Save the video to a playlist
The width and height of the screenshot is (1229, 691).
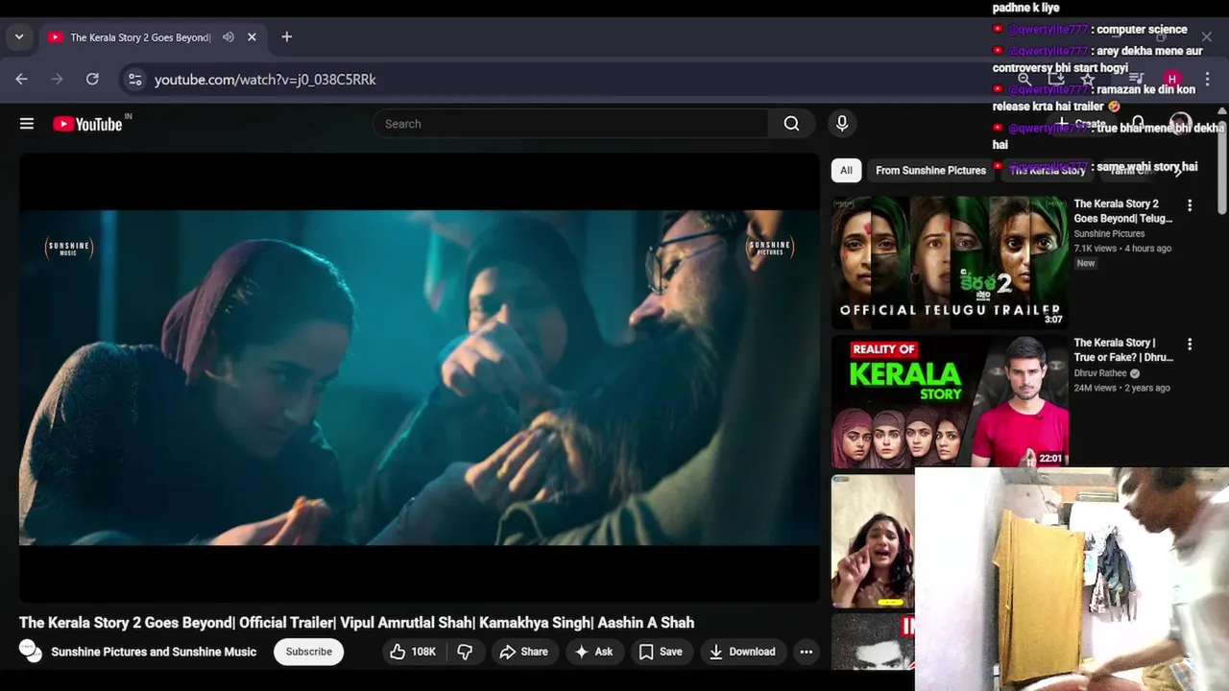661,652
